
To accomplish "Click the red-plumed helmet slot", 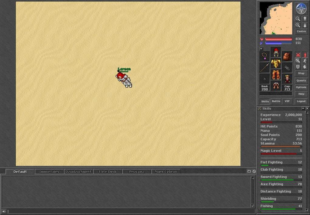I will [x=276, y=52].
